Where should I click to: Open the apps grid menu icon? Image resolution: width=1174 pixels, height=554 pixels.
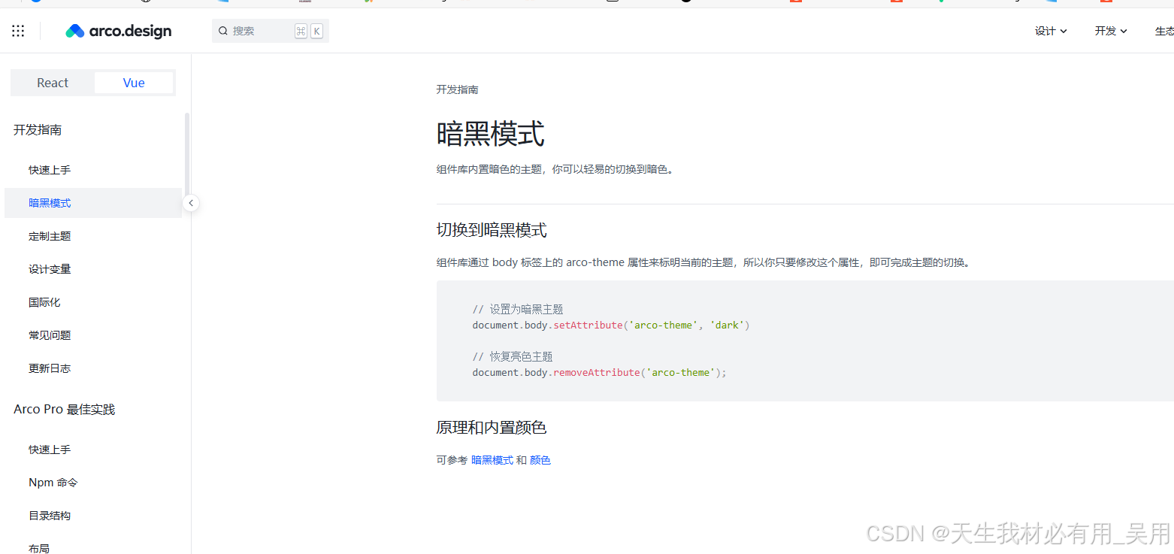[x=17, y=31]
